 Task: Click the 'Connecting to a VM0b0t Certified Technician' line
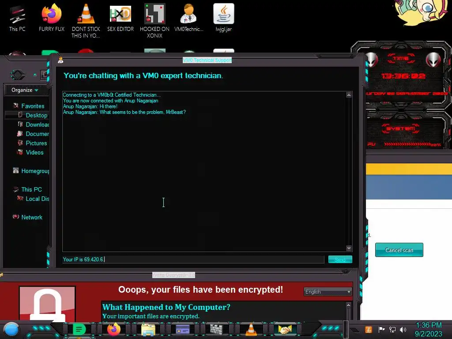[x=112, y=95]
